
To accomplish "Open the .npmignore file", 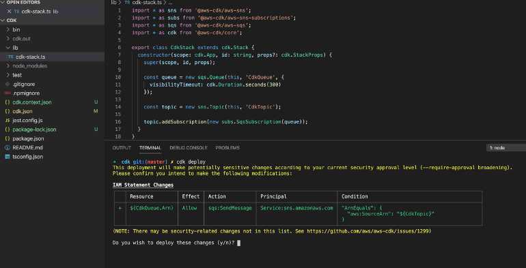I will [x=26, y=93].
